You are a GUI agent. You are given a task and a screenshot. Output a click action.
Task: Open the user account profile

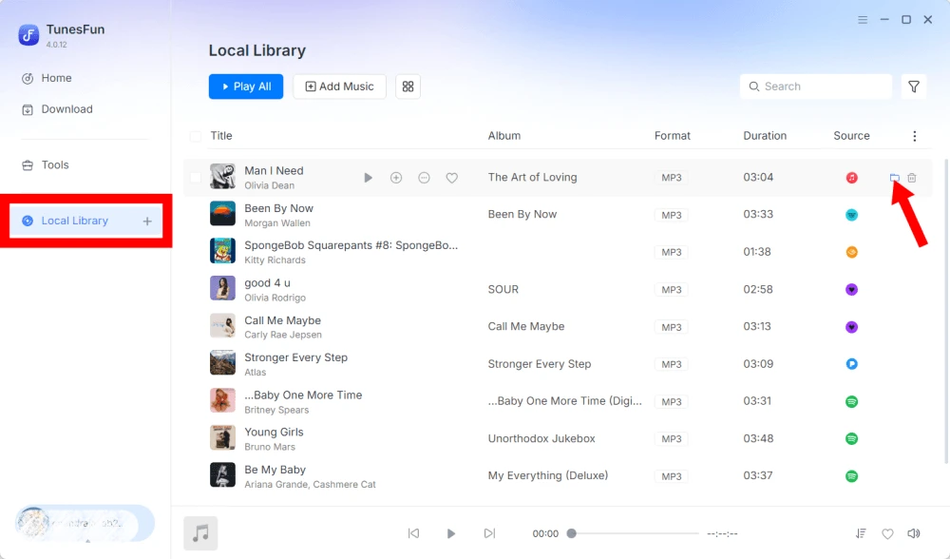point(85,523)
